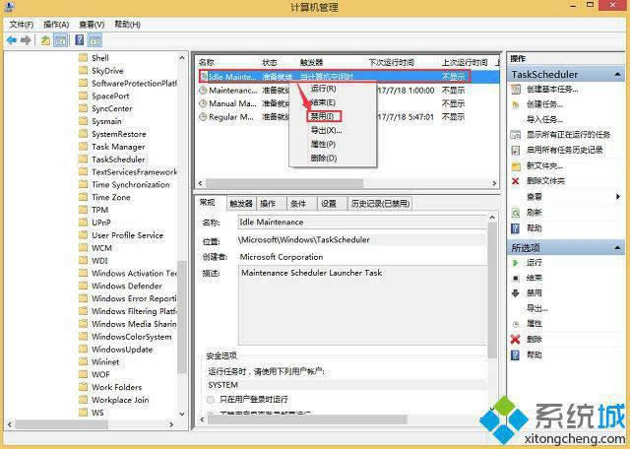Click 导入任务... in actions pane

tap(544, 119)
